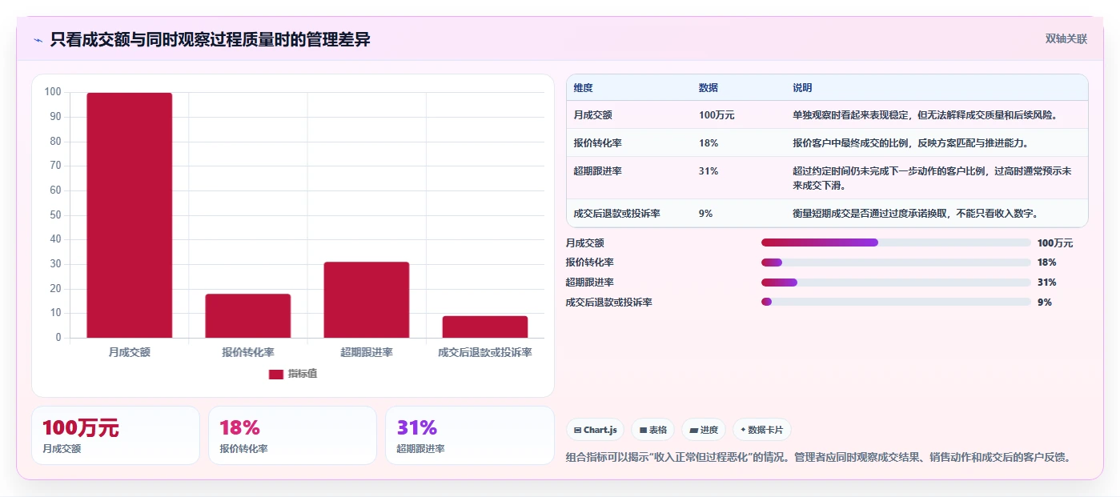Click the 9% value next to progress bar
This screenshot has height=497, width=1120.
1045,303
